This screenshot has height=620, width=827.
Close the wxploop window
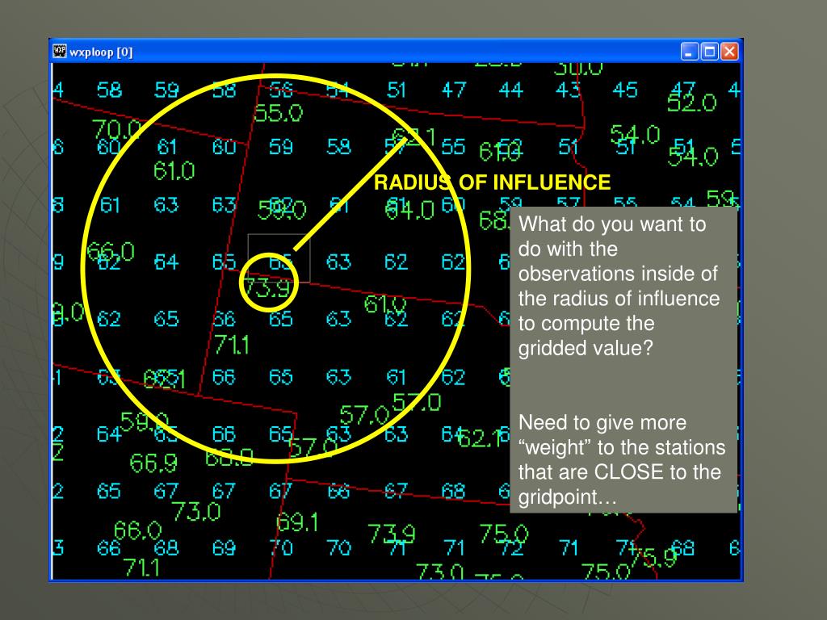(729, 52)
